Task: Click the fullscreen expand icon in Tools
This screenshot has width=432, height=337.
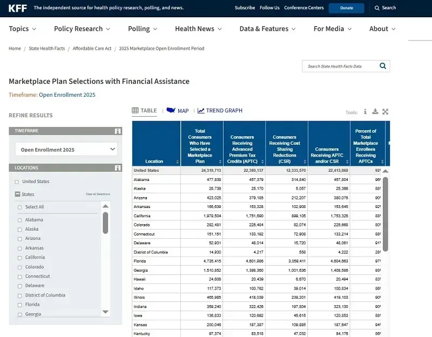Action: [386, 112]
